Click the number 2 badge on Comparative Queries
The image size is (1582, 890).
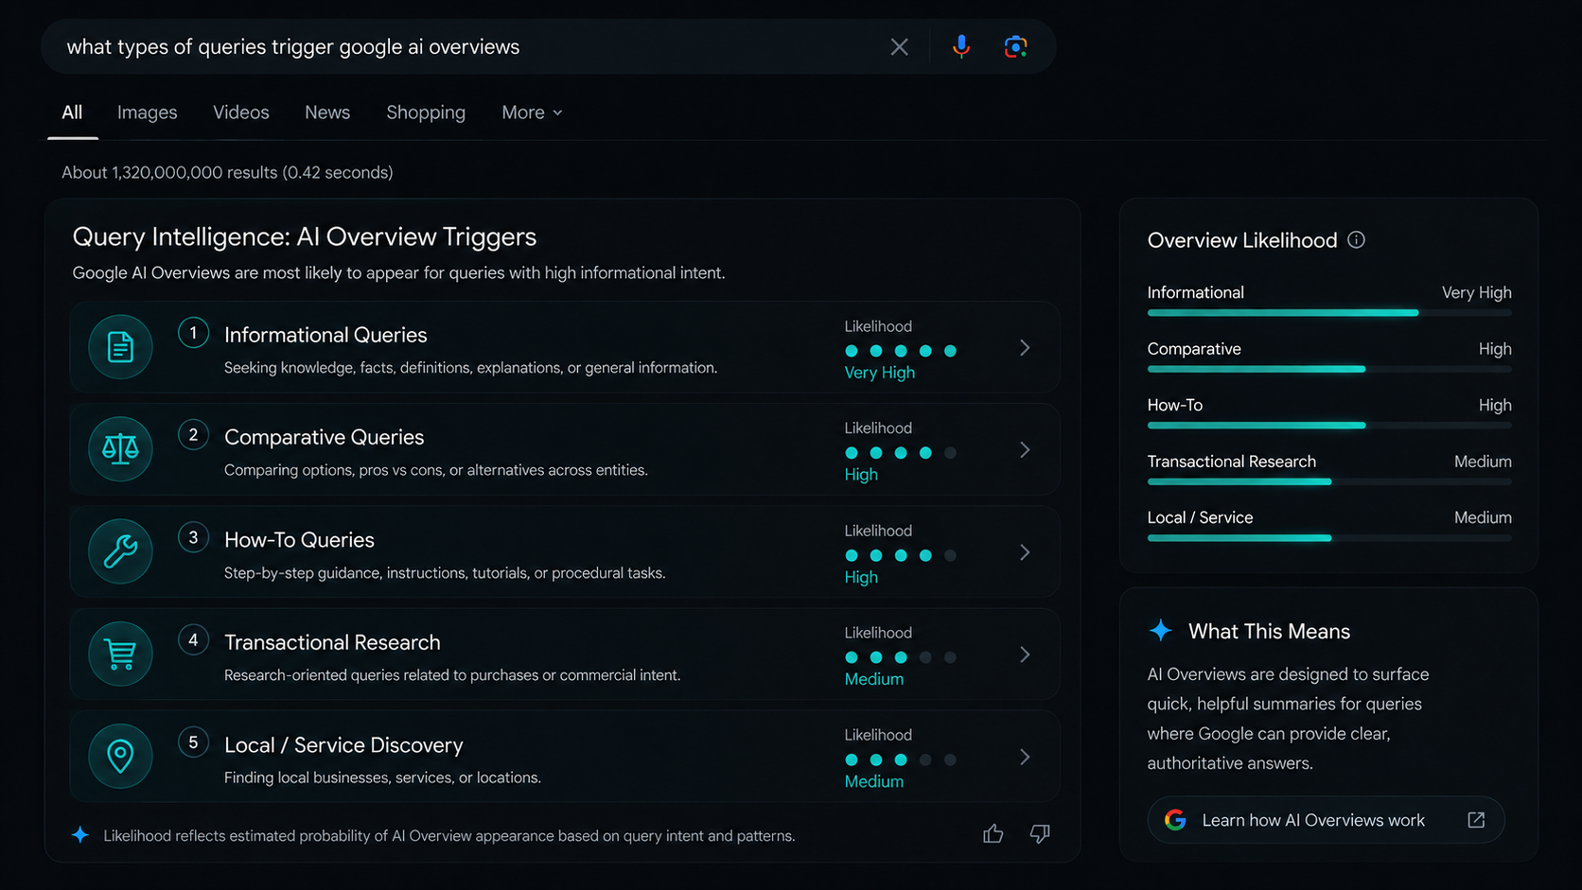[x=193, y=435]
